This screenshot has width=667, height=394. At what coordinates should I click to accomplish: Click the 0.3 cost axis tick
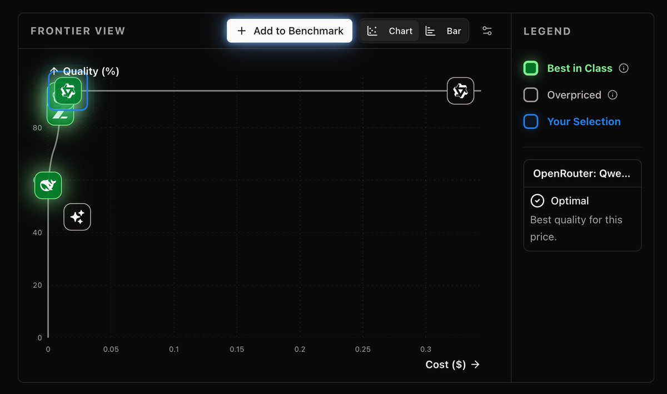[426, 350]
